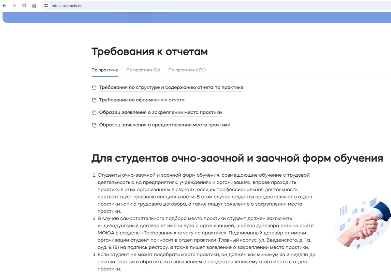The height and width of the screenshot is (273, 391).
Task: Open 'Требования по оформлению отчета' link
Action: [142, 100]
